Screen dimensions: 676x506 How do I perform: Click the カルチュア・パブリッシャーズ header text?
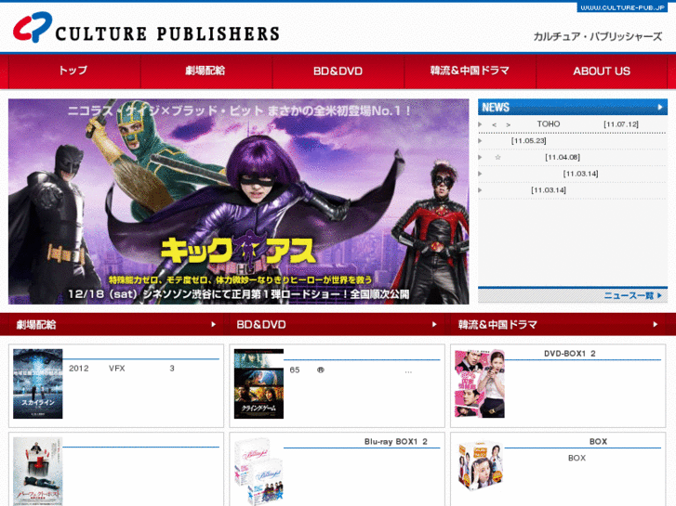pos(598,36)
